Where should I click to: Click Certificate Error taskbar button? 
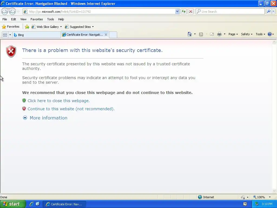64,204
